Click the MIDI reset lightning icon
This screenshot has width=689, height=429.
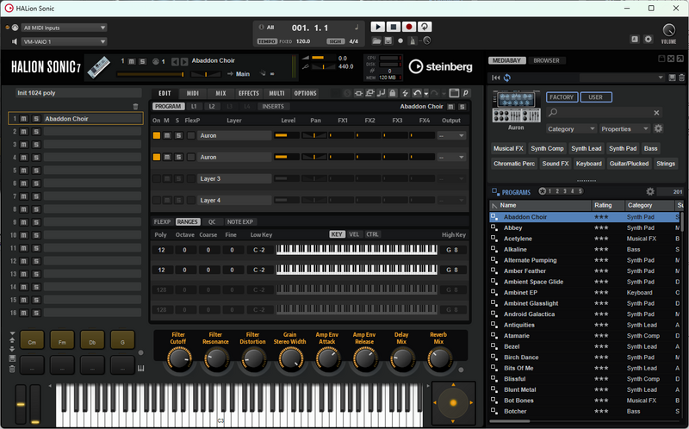tap(405, 93)
